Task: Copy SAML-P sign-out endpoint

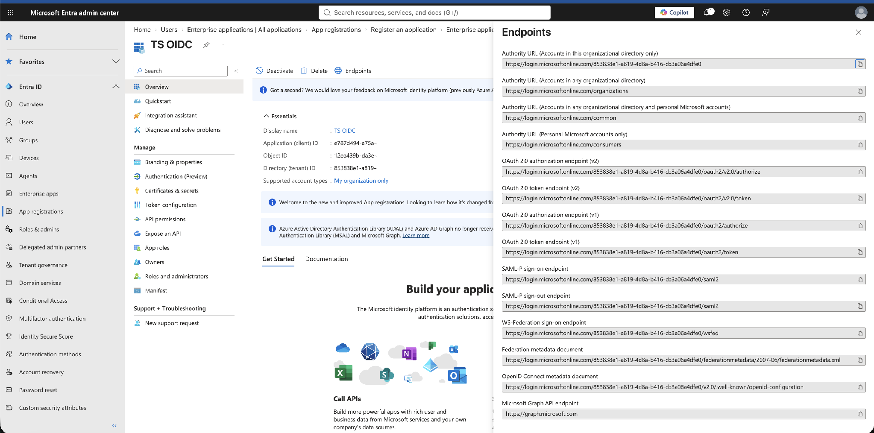Action: point(860,306)
